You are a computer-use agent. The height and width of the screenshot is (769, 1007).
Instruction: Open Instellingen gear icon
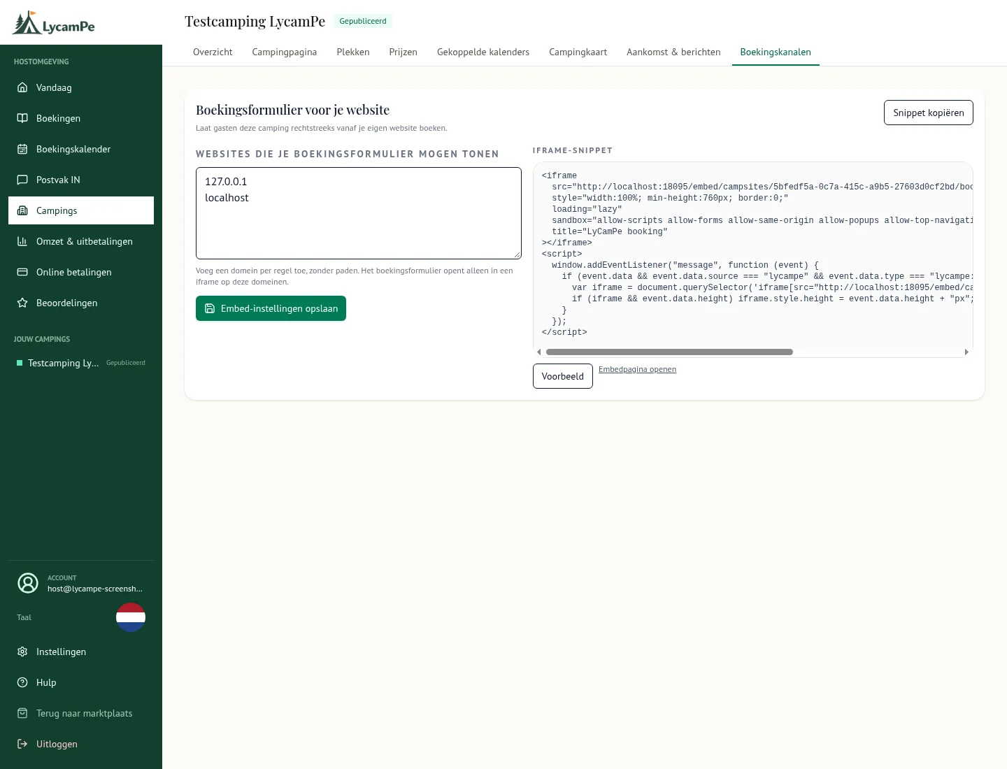[22, 652]
